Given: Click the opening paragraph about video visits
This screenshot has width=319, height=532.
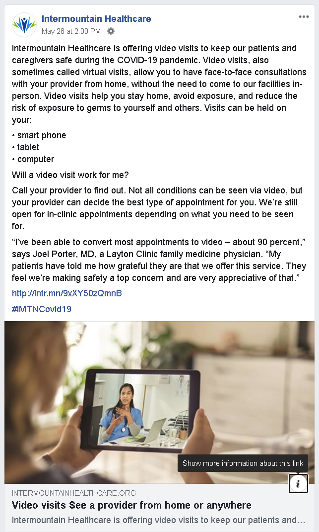Looking at the screenshot, I should tap(159, 84).
